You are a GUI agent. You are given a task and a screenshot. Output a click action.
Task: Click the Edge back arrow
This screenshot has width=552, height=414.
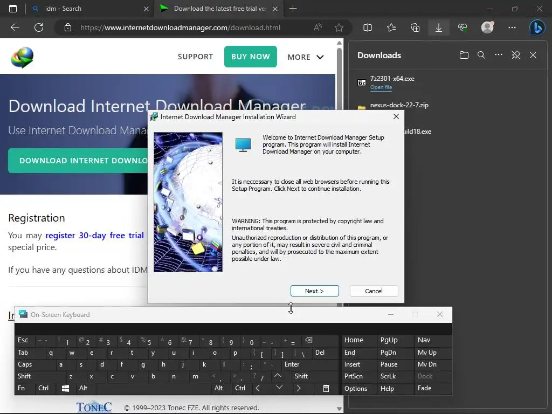15,27
